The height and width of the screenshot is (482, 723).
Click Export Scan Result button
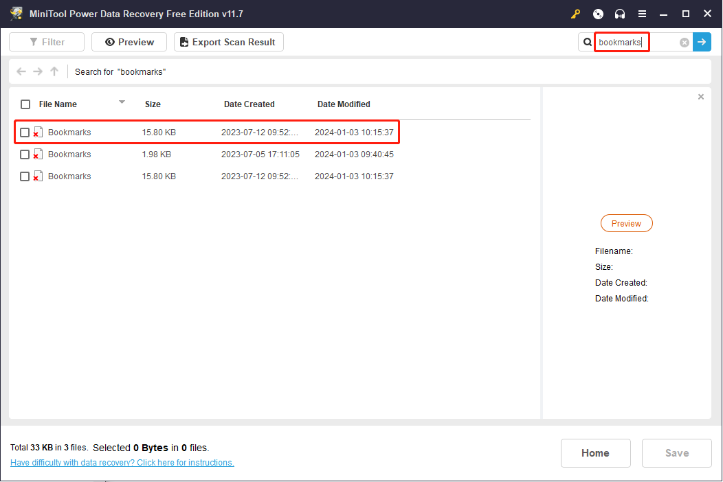[229, 42]
